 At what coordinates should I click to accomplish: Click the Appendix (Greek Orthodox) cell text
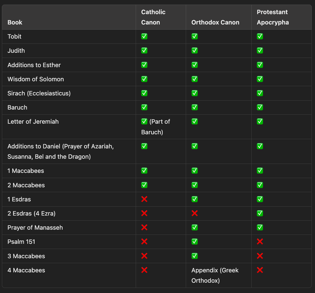[x=215, y=275]
